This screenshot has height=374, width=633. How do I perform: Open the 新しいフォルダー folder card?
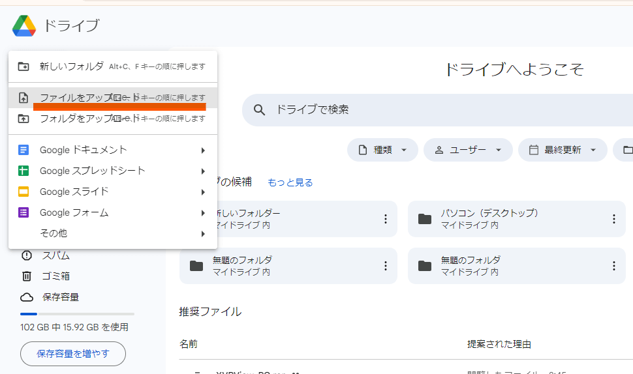point(288,219)
